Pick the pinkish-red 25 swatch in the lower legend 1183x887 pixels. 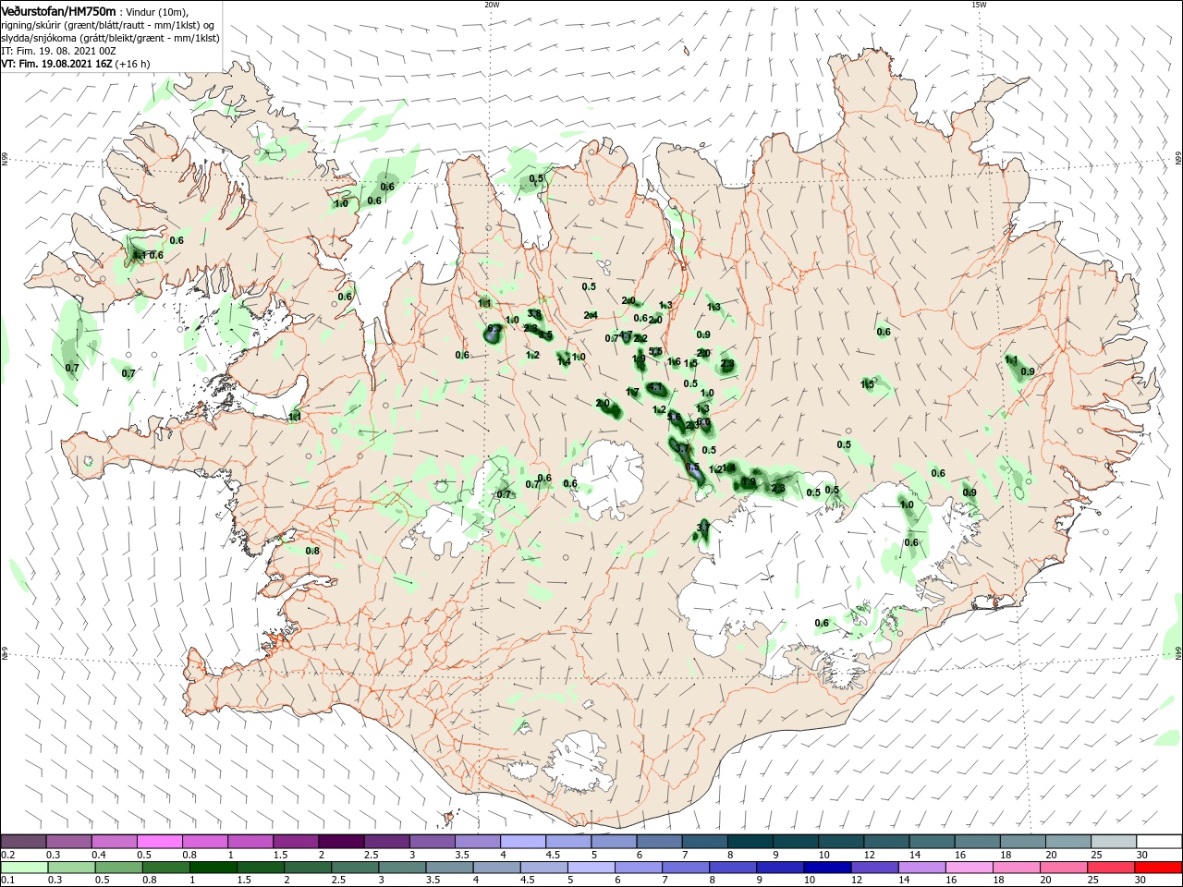pos(1110,867)
